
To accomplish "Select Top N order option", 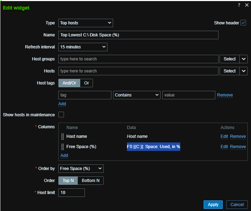I will coord(68,181).
